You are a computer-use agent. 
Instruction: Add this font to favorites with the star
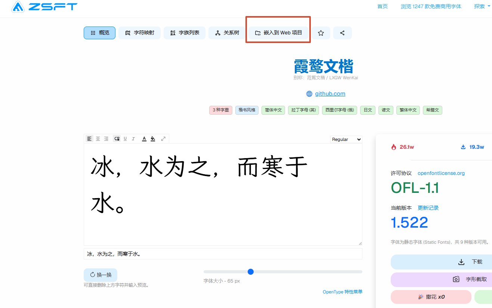click(x=321, y=33)
